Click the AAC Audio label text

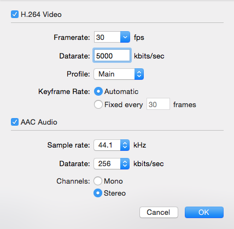click(x=39, y=122)
